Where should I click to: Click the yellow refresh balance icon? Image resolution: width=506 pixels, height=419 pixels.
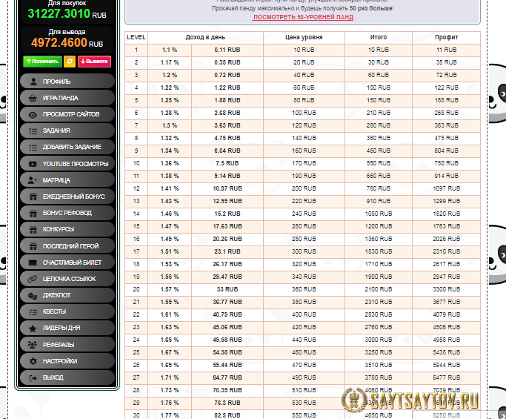(x=70, y=62)
